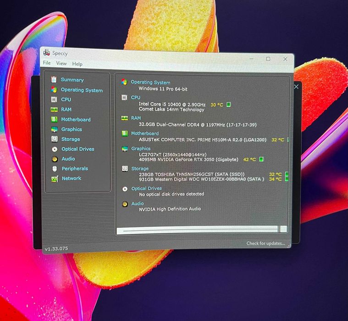
Task: Open the File menu
Action: click(x=47, y=63)
